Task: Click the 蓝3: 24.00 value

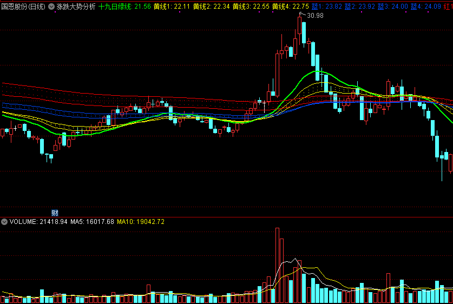Action: tap(392, 6)
